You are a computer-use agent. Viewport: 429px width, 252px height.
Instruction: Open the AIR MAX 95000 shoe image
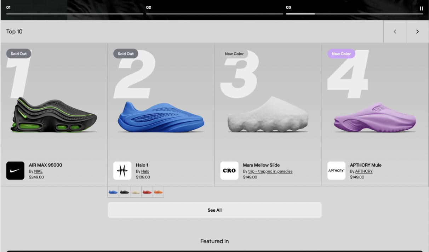coord(54,115)
